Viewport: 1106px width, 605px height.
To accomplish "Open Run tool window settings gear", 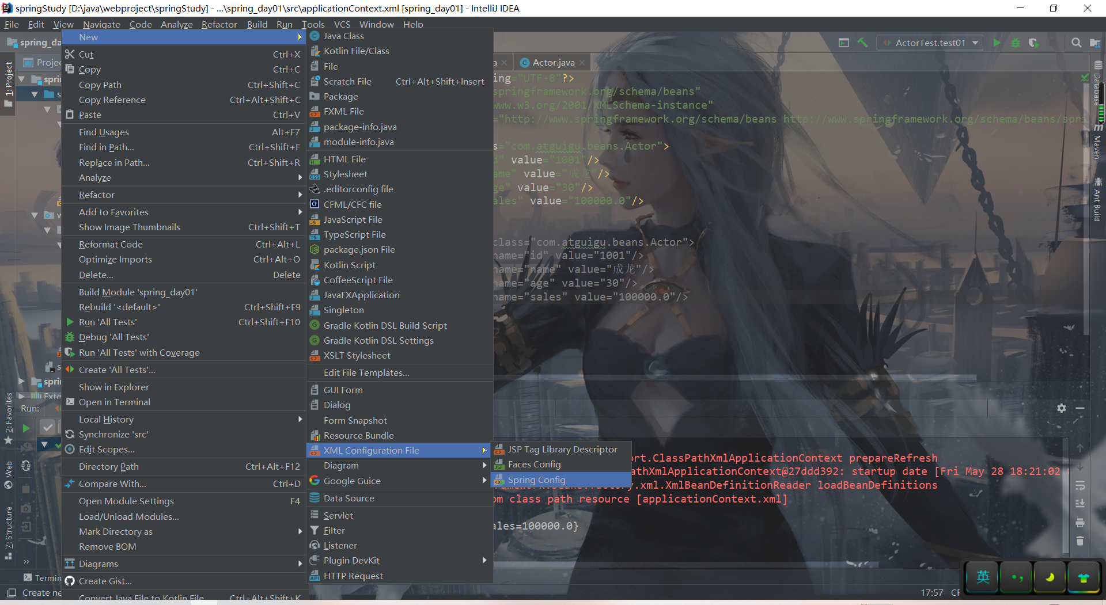I will click(x=1062, y=408).
